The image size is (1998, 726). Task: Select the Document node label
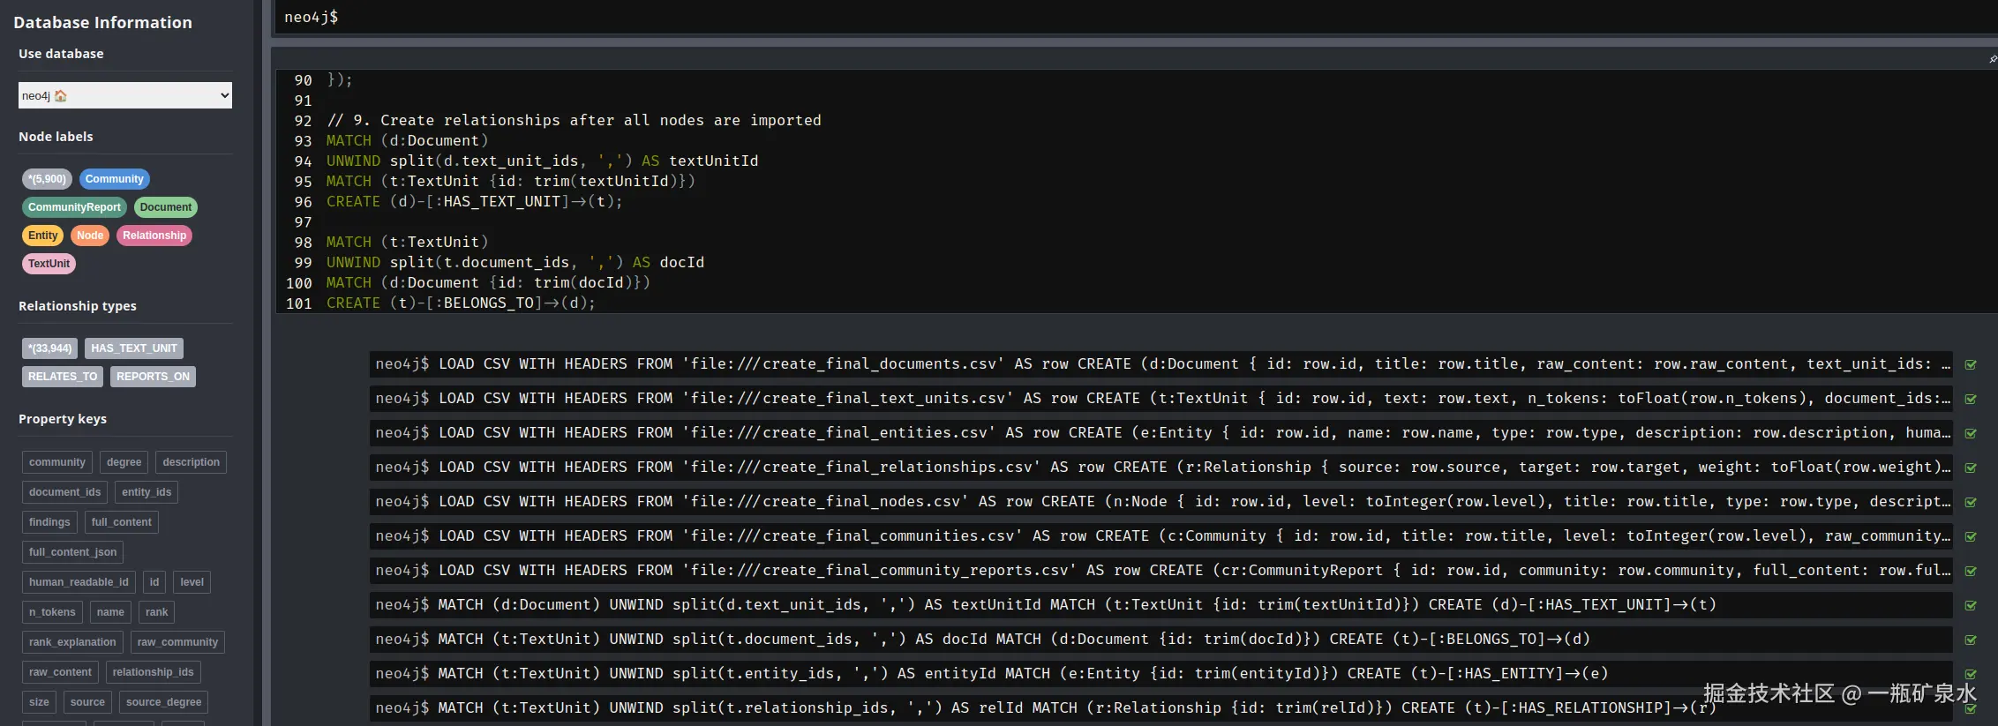point(165,207)
